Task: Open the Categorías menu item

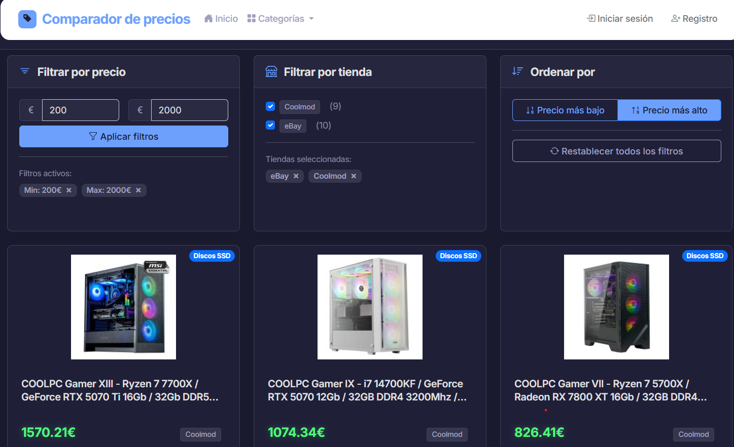Action: pos(281,18)
